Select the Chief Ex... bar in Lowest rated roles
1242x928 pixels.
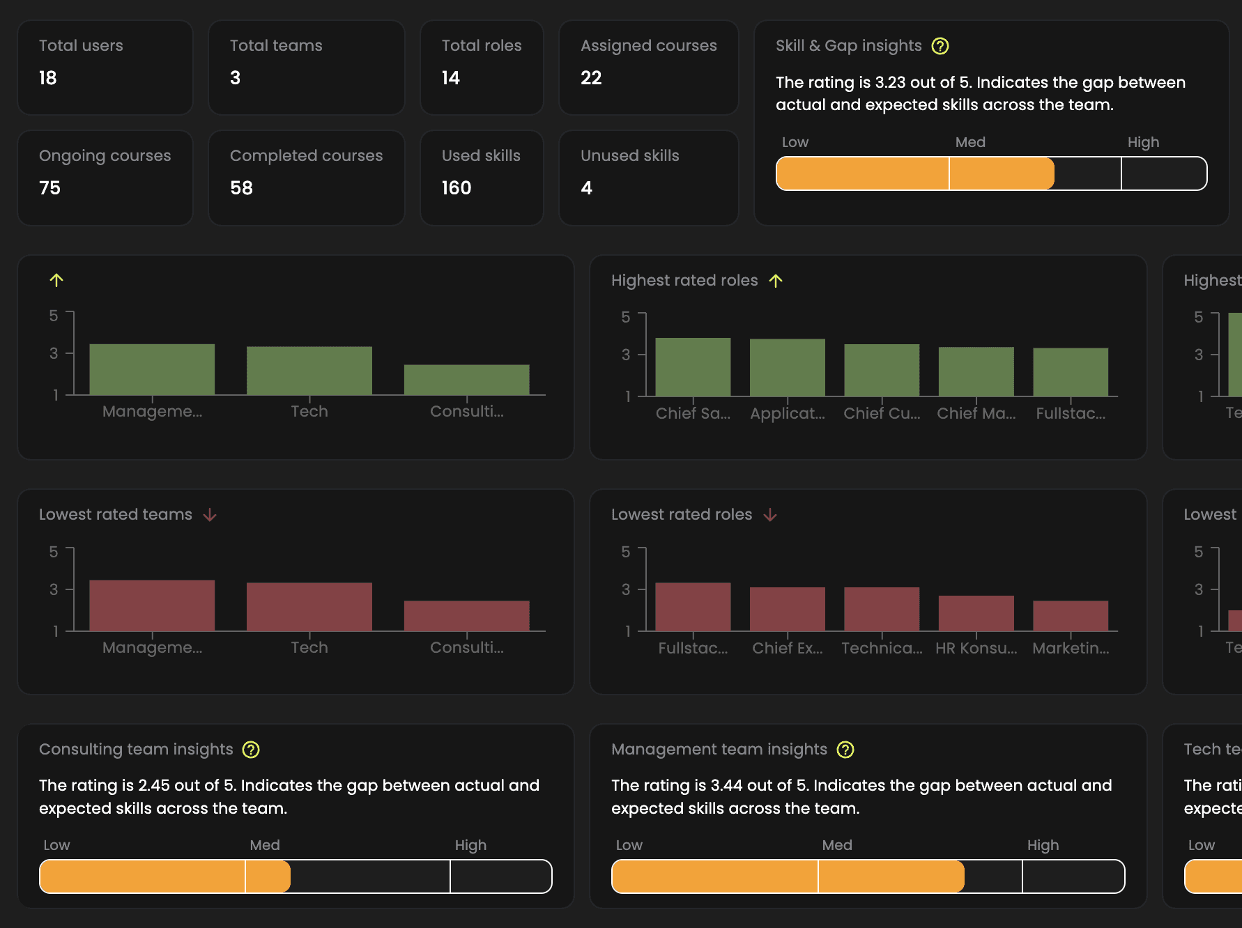pyautogui.click(x=788, y=609)
